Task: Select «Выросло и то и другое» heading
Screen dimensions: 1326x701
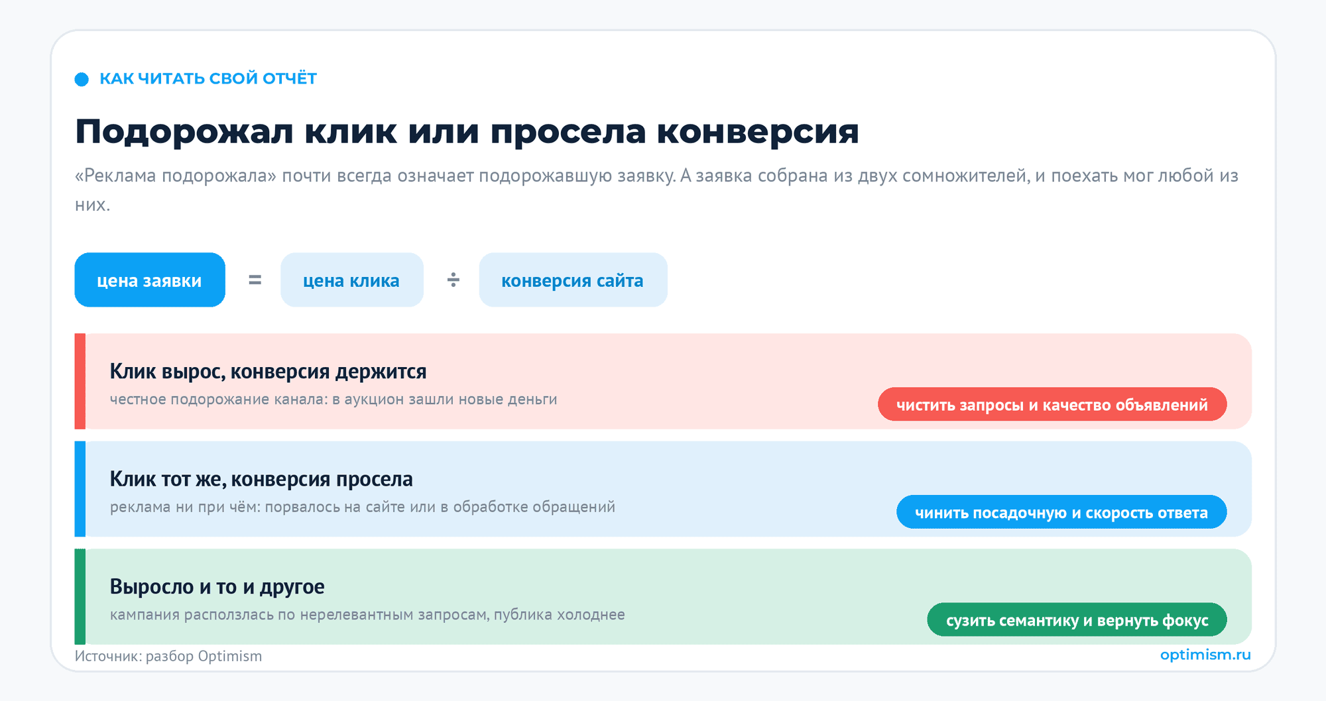Action: [217, 586]
